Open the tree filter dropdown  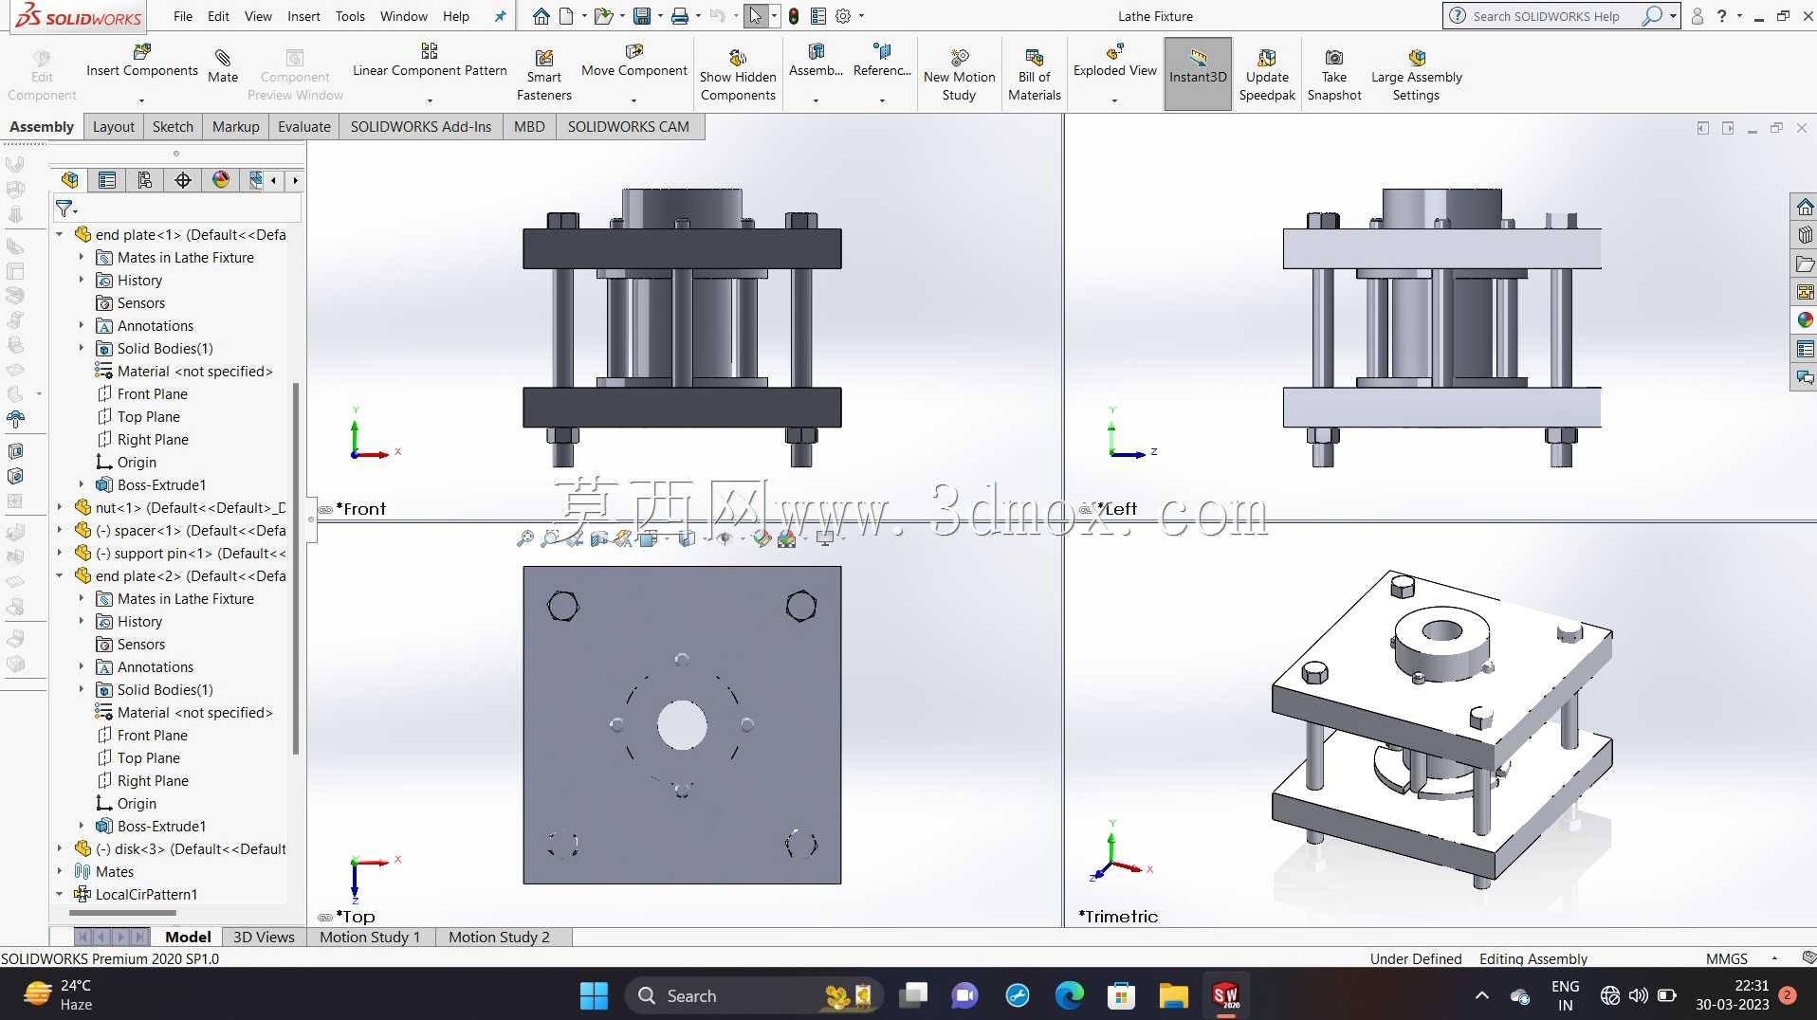coord(66,208)
